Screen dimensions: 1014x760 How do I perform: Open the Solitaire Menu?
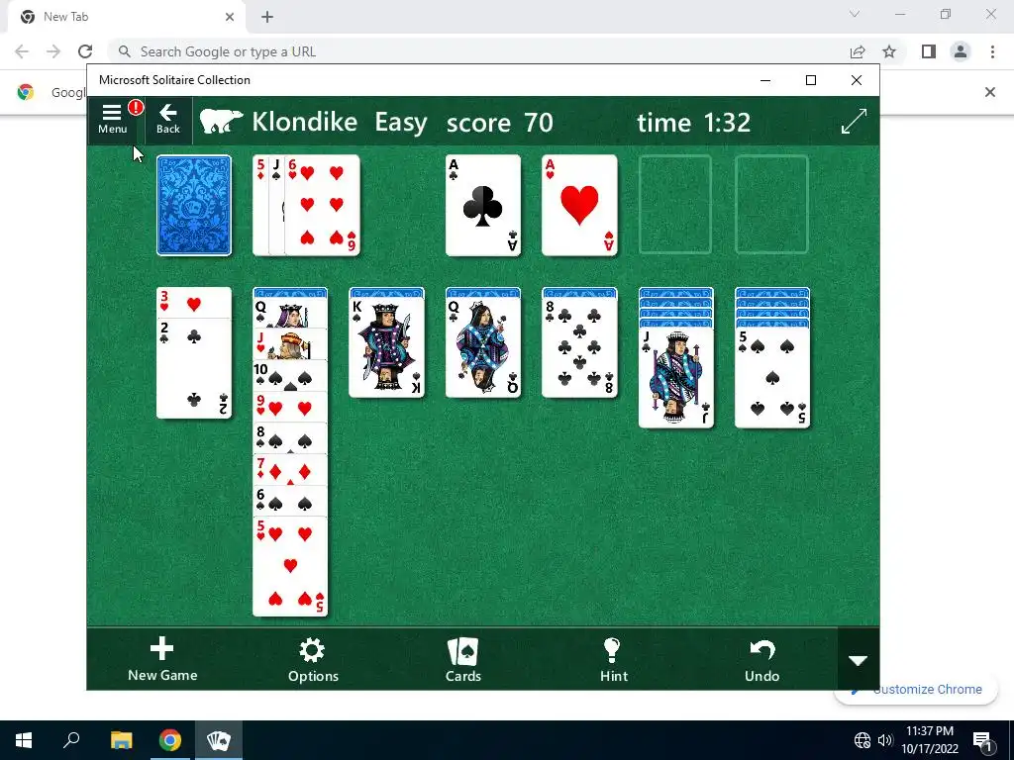[113, 120]
